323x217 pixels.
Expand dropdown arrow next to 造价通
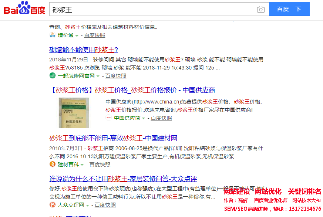[x=77, y=35]
